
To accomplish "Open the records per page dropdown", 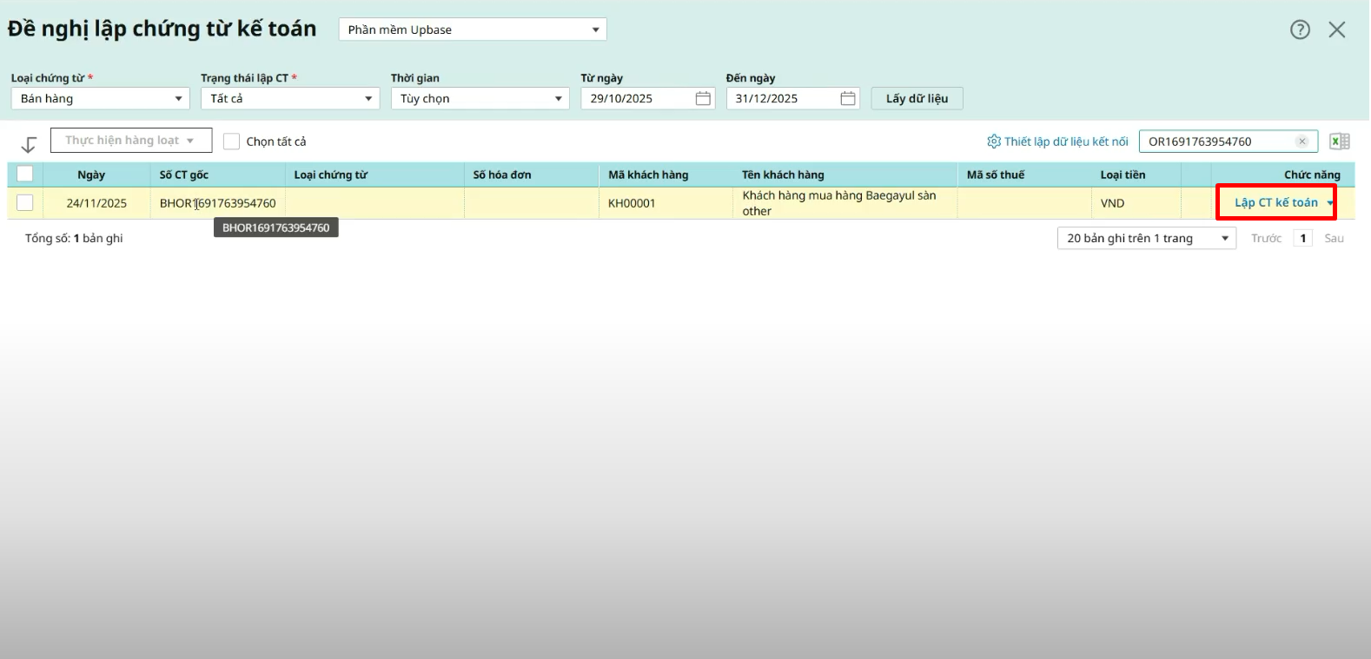I will [x=1145, y=239].
